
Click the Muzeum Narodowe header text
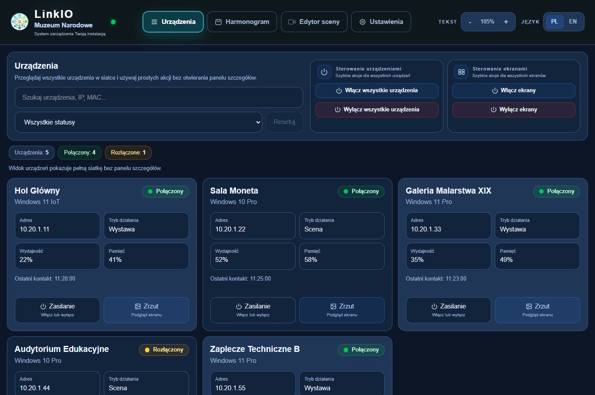pyautogui.click(x=64, y=25)
